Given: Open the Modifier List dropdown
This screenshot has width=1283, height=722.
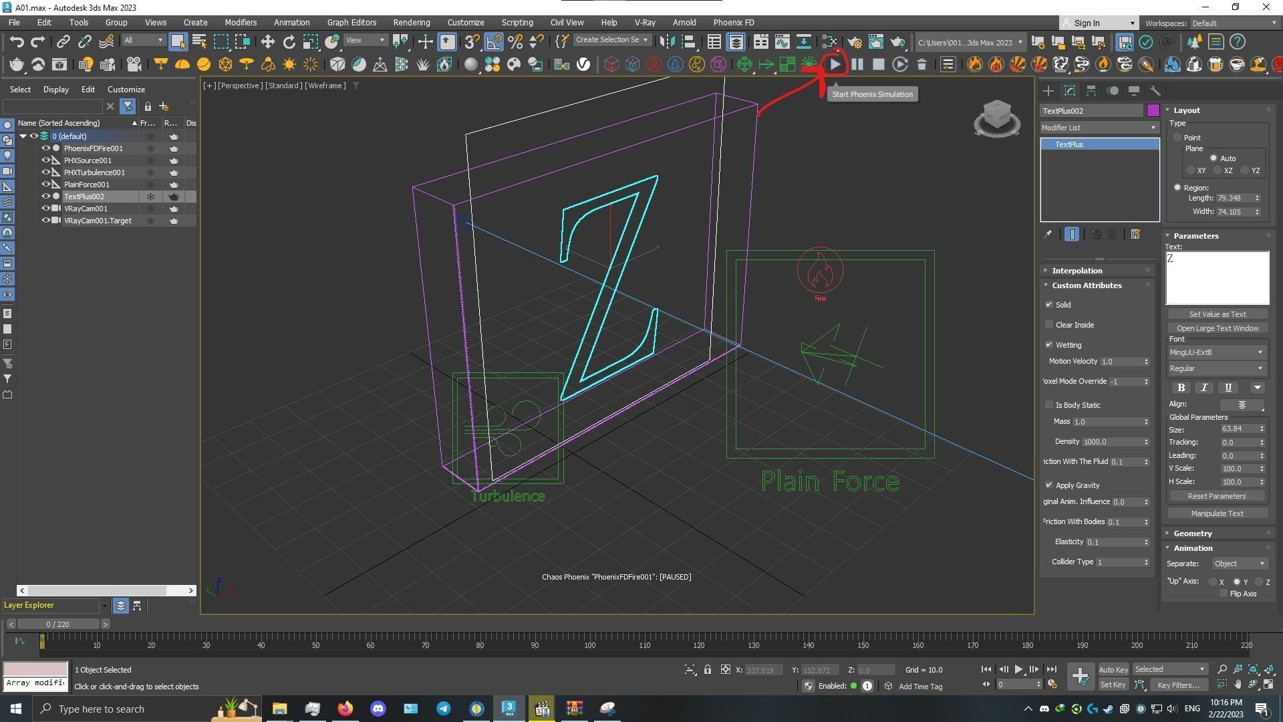Looking at the screenshot, I should click(x=1099, y=128).
